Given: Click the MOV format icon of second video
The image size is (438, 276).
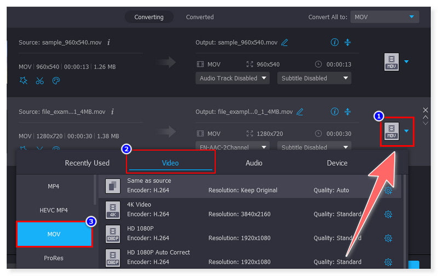Looking at the screenshot, I should click(391, 131).
